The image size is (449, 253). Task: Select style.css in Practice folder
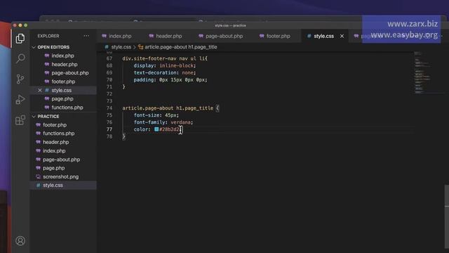pyautogui.click(x=53, y=186)
